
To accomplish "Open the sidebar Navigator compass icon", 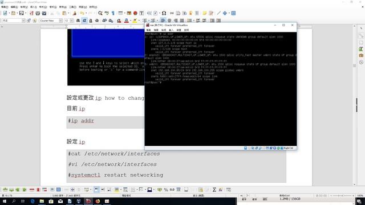I will pos(361,62).
